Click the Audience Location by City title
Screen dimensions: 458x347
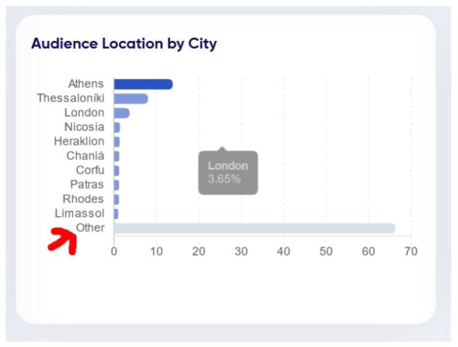pyautogui.click(x=124, y=44)
